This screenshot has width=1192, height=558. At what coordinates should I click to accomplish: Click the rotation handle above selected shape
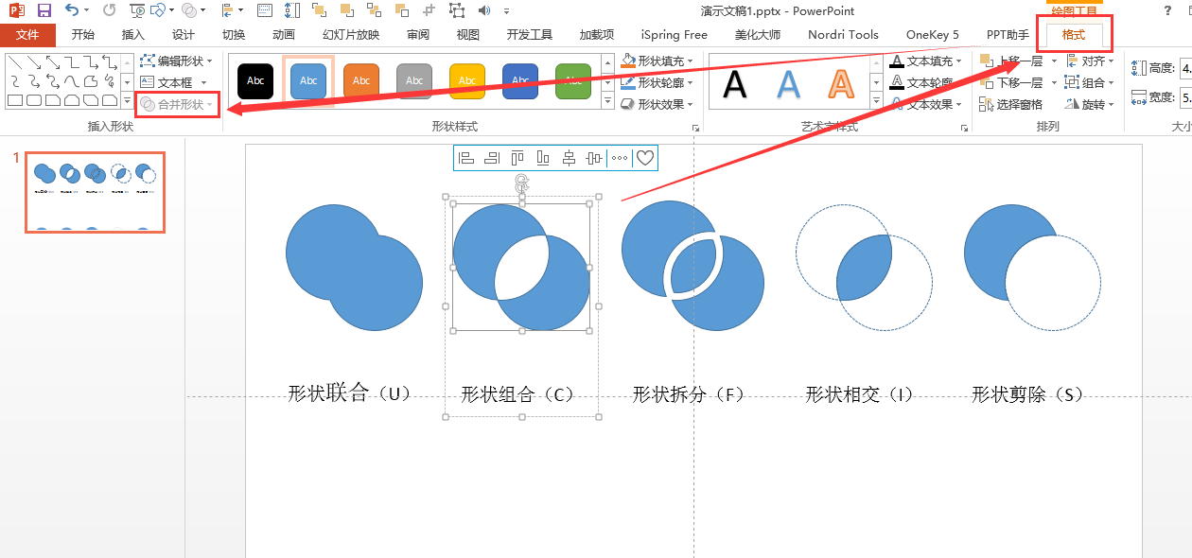point(521,182)
